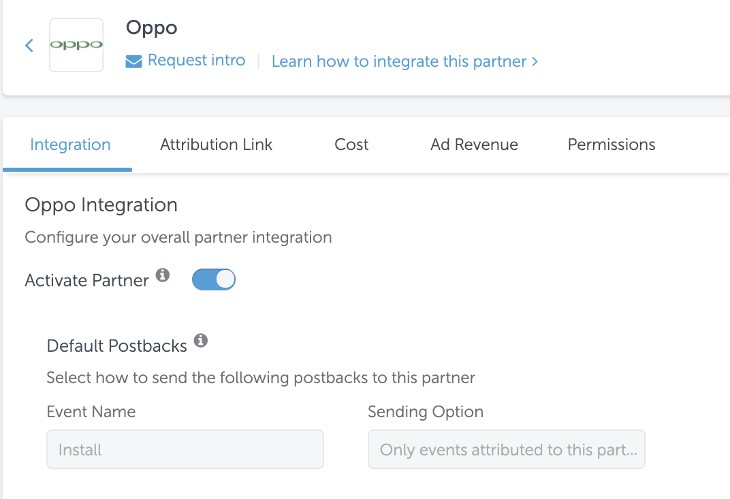
Task: Click the Sending Option column label
Action: 426,412
